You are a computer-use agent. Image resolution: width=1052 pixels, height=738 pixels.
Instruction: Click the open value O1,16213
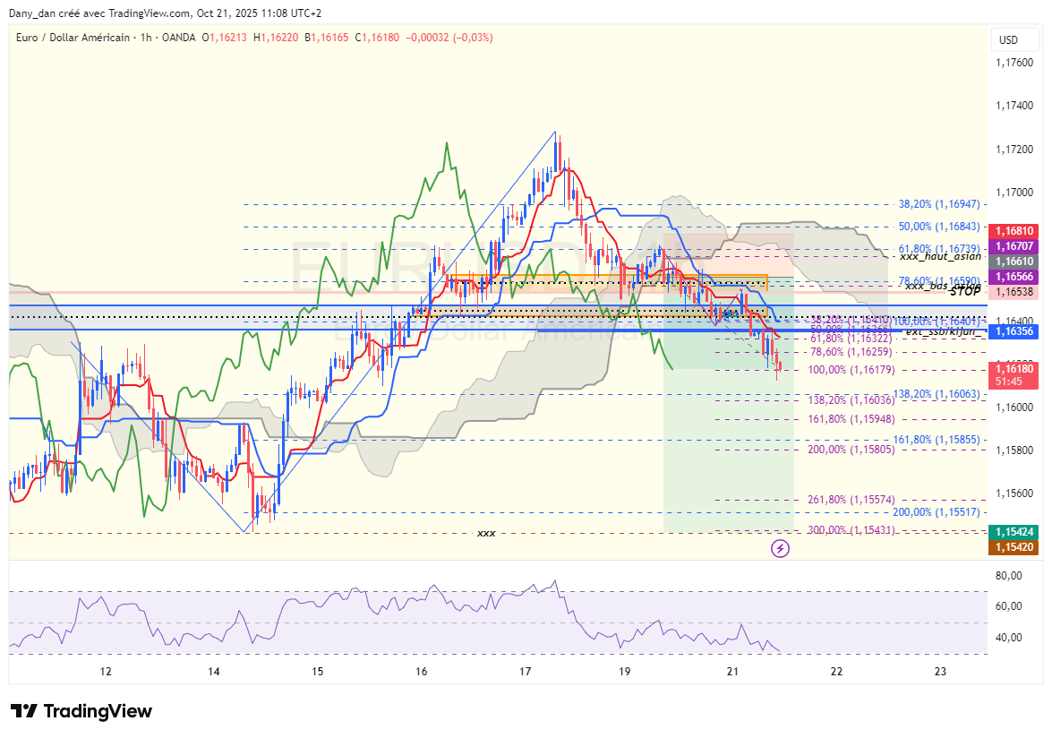(225, 38)
